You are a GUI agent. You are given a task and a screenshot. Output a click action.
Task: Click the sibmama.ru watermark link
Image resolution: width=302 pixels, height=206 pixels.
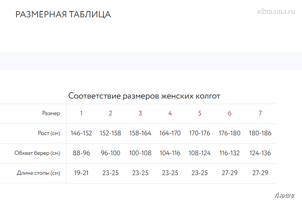[x=276, y=11]
